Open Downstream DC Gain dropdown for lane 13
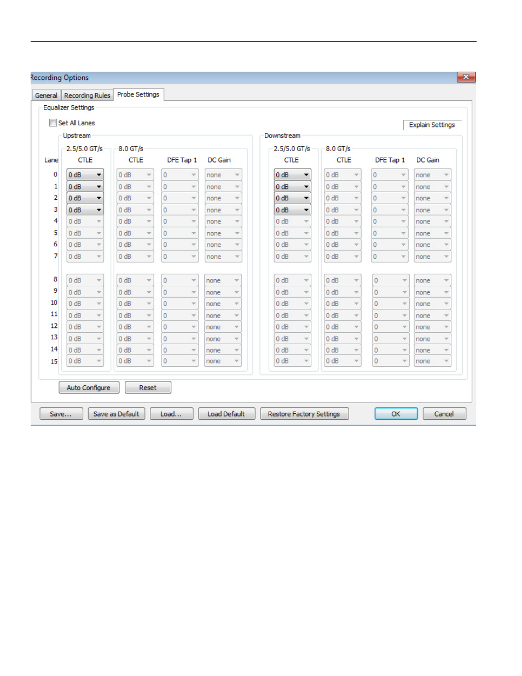The height and width of the screenshot is (676, 522). (x=432, y=339)
